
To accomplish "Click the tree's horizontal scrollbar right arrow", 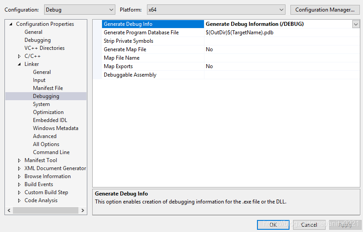I will pos(83,211).
